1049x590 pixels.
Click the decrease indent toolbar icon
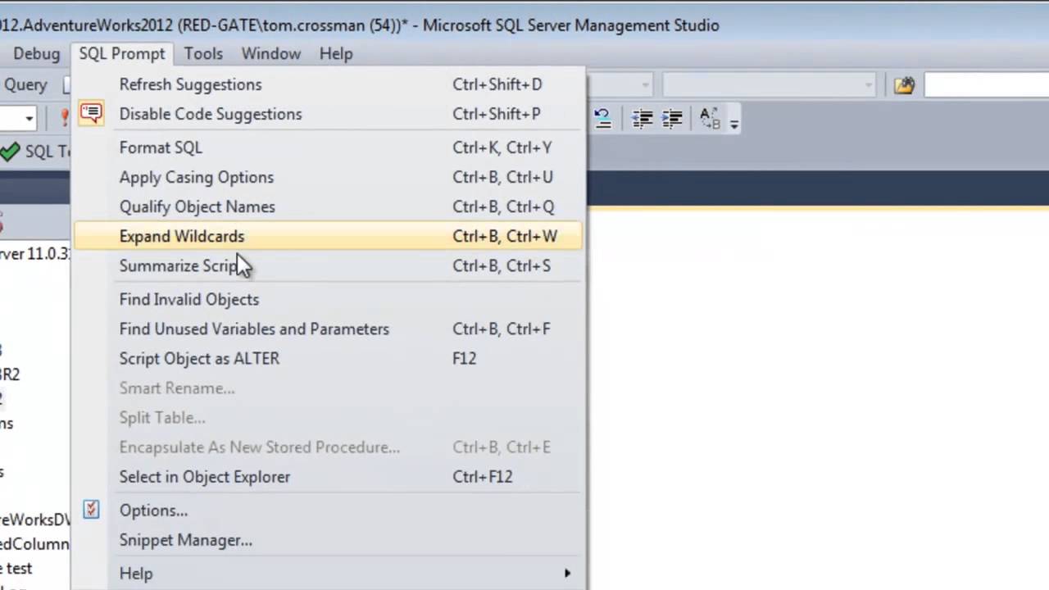642,119
